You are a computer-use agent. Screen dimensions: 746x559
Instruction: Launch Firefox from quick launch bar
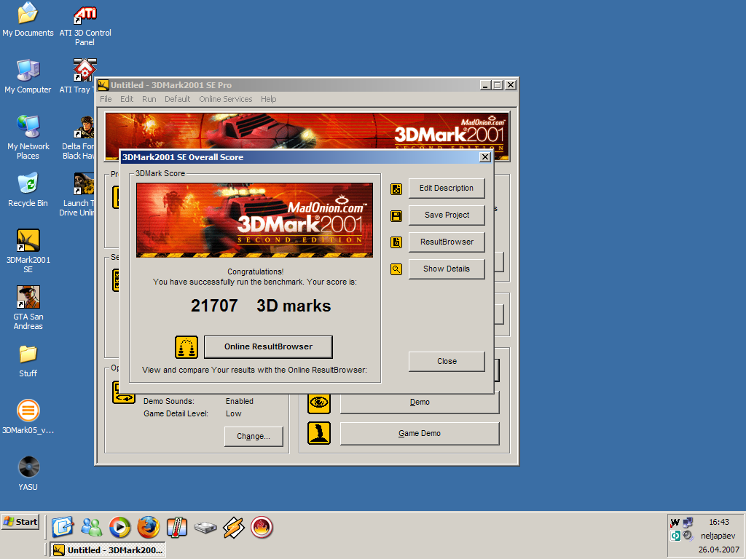pyautogui.click(x=149, y=527)
